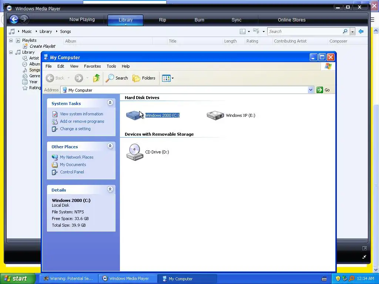
Task: Click Media Player forward navigation arrow
Action: pos(24,19)
